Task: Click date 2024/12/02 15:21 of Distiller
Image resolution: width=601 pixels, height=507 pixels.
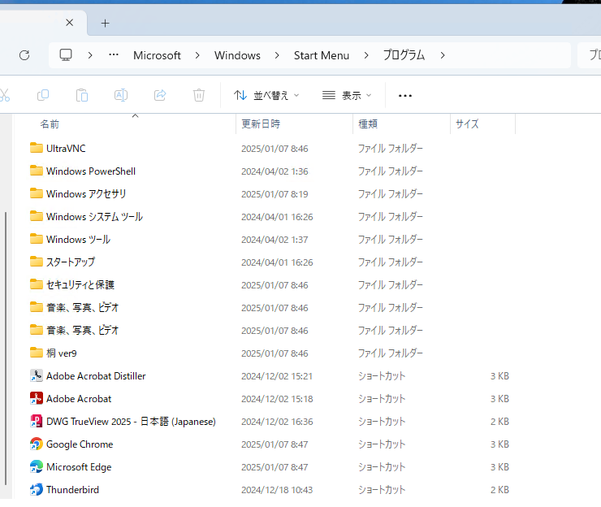Action: [277, 376]
